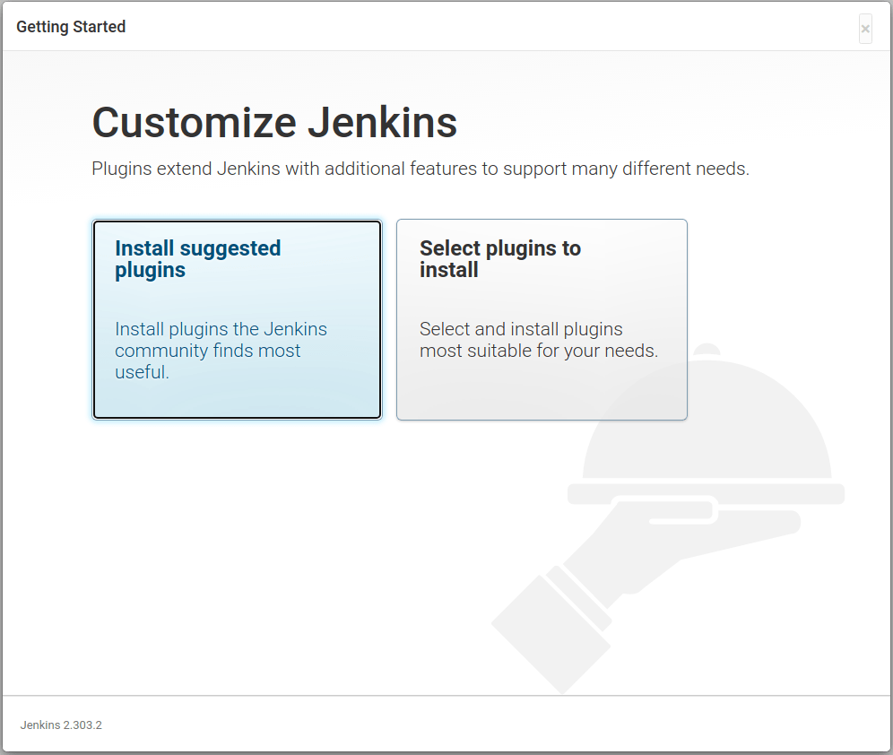The width and height of the screenshot is (893, 755).
Task: Click the "Customize Jenkins" page heading
Action: tap(274, 123)
